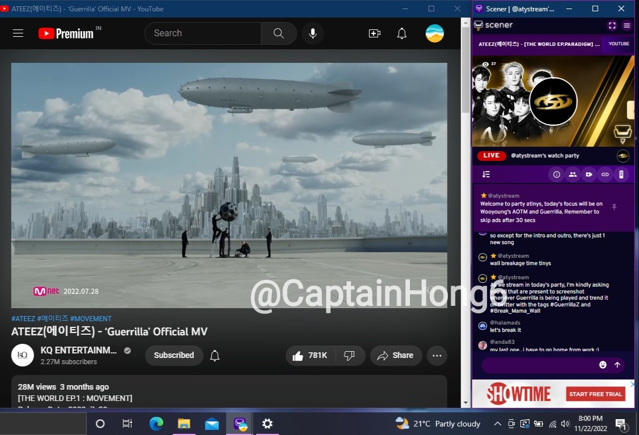Toggle fullscreen in Scener sidebar
The width and height of the screenshot is (639, 435).
point(612,25)
